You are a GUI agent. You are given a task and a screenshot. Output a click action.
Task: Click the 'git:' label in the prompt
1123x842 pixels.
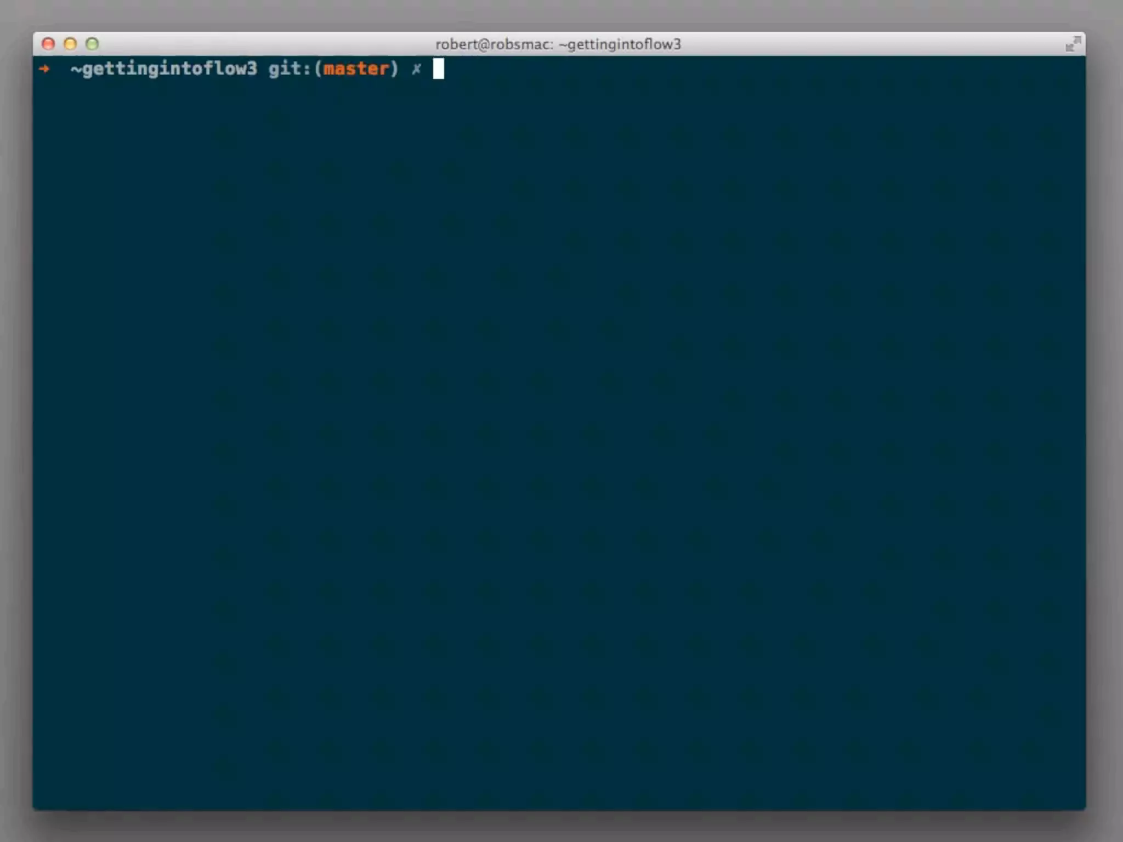click(x=289, y=69)
